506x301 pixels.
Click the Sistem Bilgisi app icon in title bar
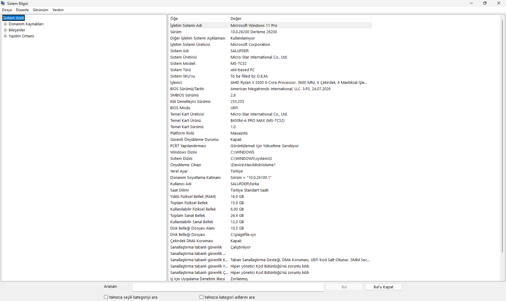3,3
